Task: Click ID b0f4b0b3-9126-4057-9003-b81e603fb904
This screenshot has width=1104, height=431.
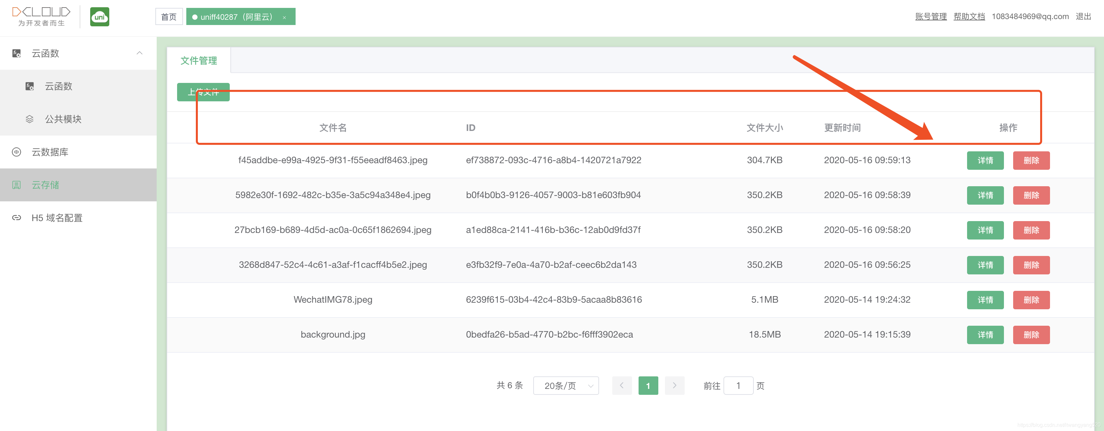Action: coord(553,195)
